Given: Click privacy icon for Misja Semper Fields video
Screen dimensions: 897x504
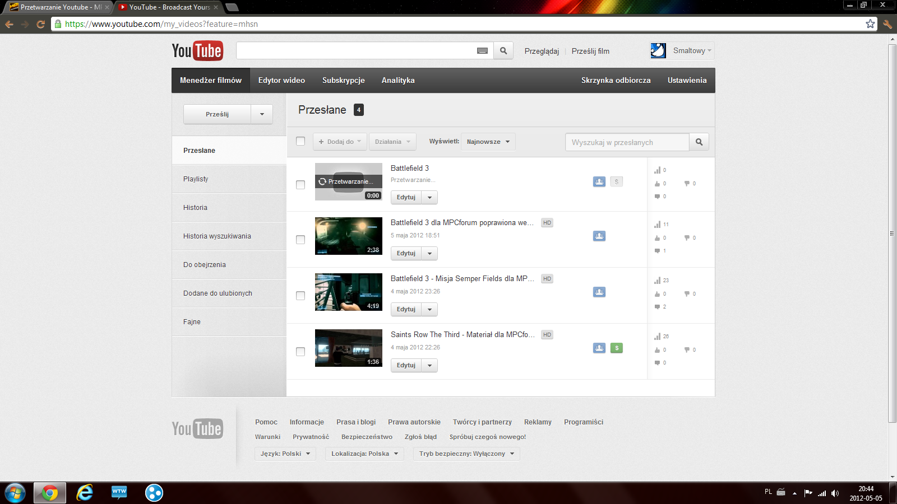Looking at the screenshot, I should click(599, 292).
